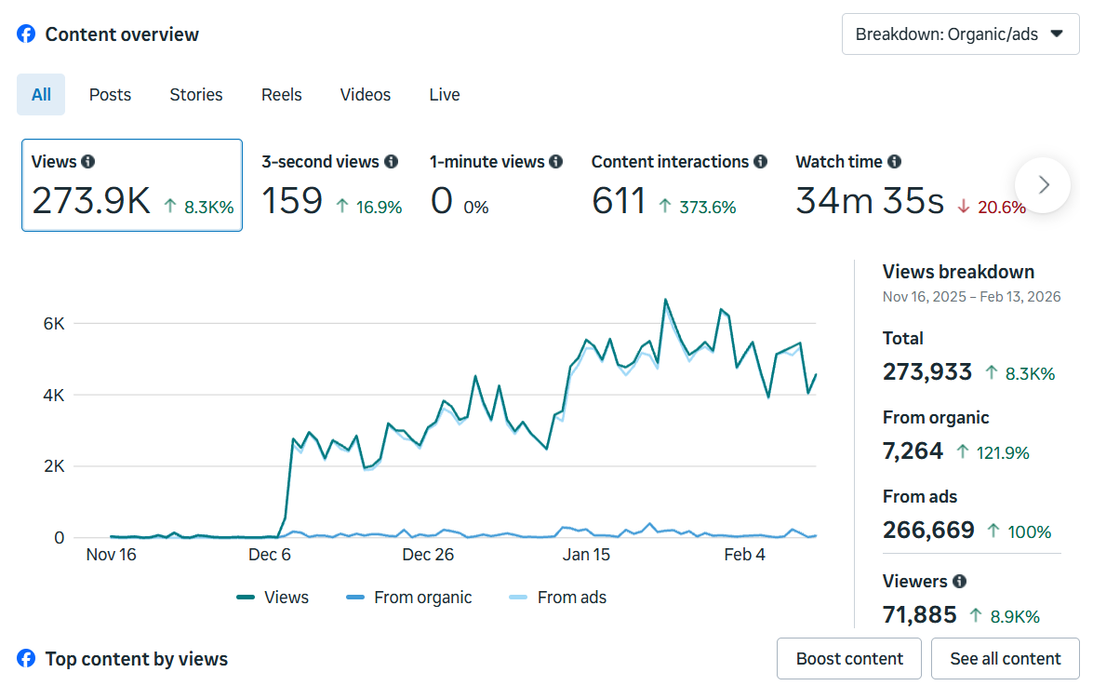Open the Breakdown: Organic/ads dropdown

pyautogui.click(x=960, y=34)
